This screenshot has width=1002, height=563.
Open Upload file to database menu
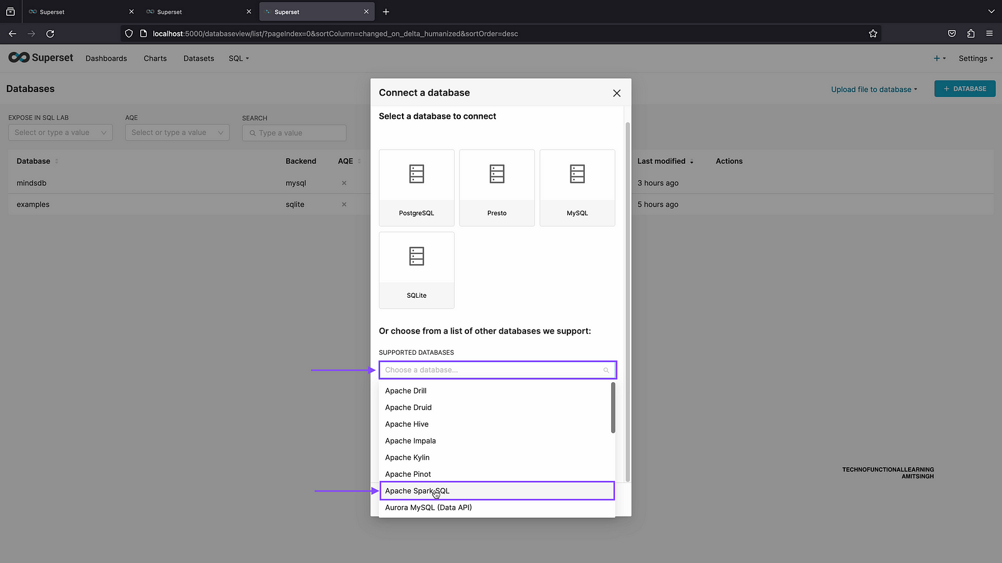(874, 89)
